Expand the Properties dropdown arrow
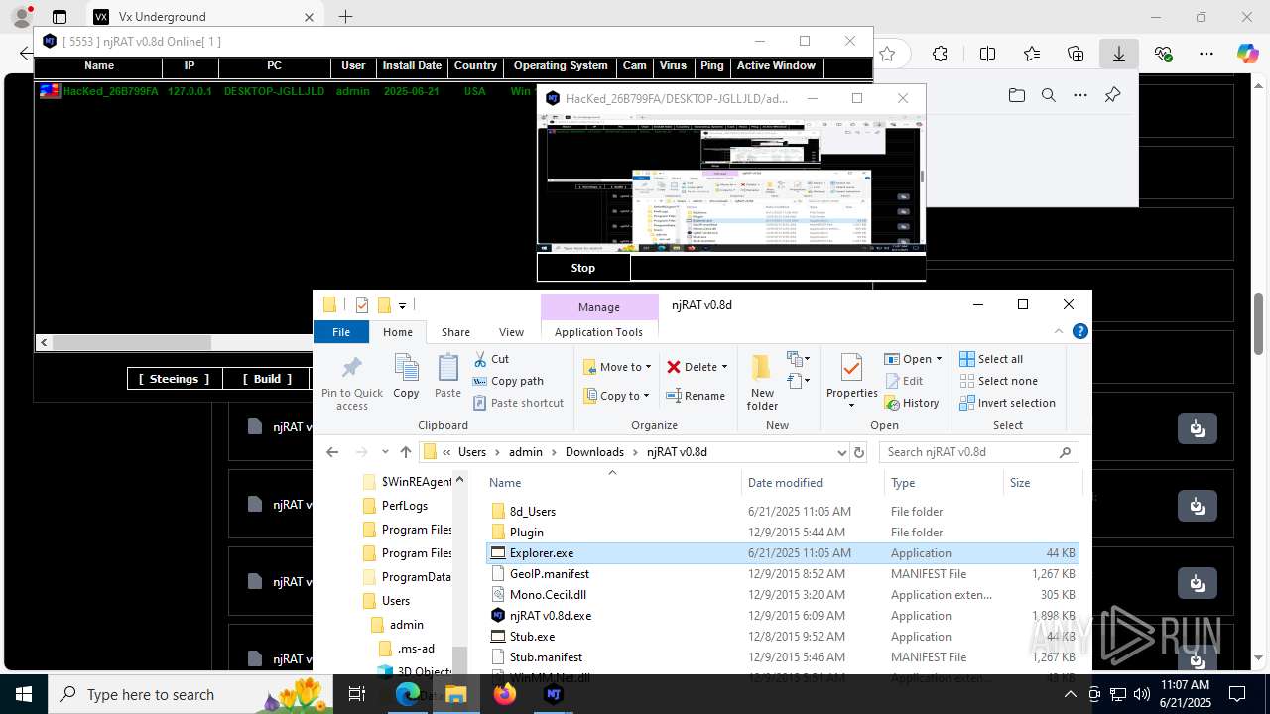The image size is (1270, 714). 851,406
